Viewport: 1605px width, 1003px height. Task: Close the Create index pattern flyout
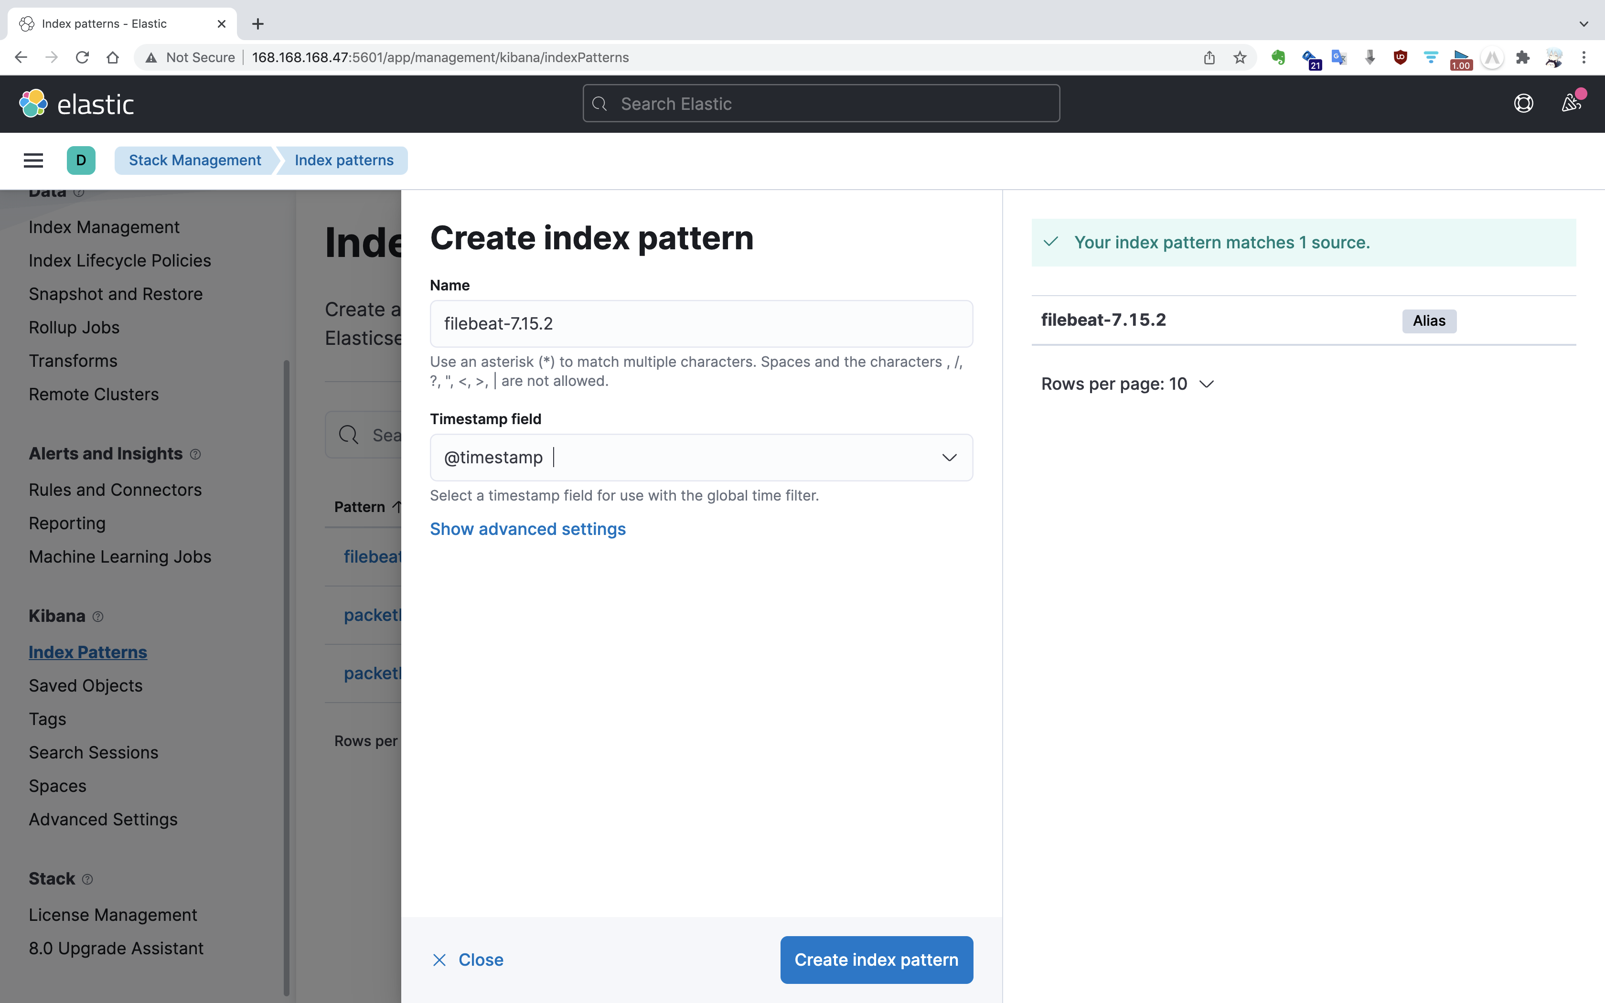click(468, 959)
